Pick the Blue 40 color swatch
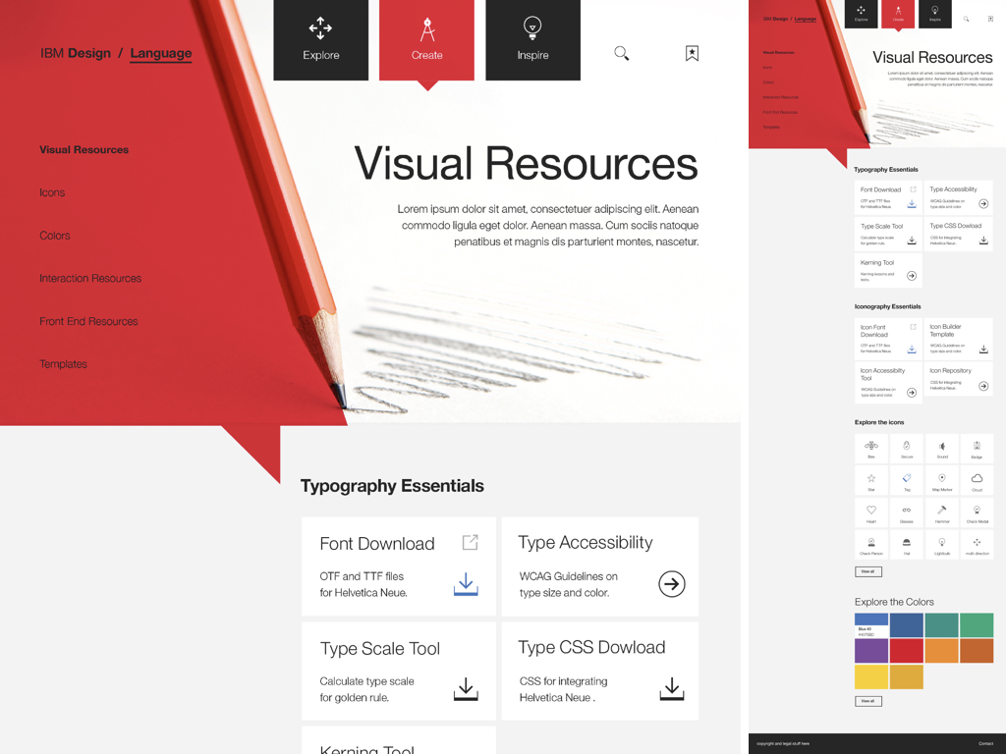 tap(871, 625)
